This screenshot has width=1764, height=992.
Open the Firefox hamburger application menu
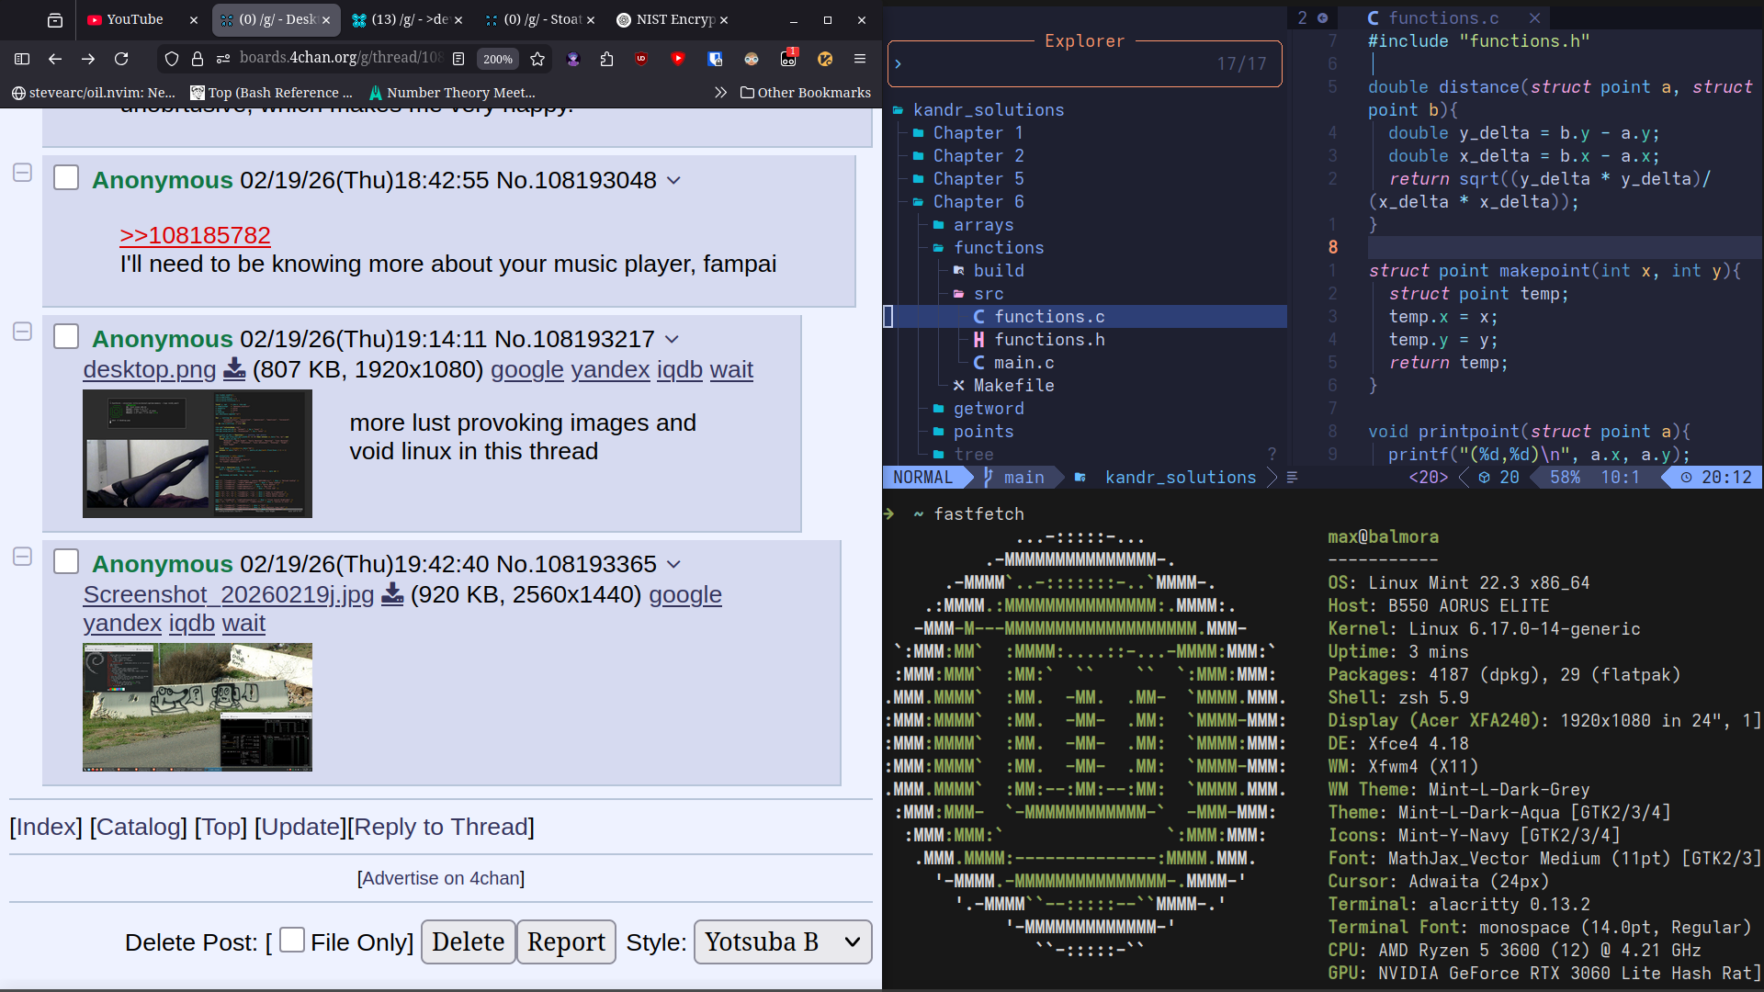coord(860,59)
